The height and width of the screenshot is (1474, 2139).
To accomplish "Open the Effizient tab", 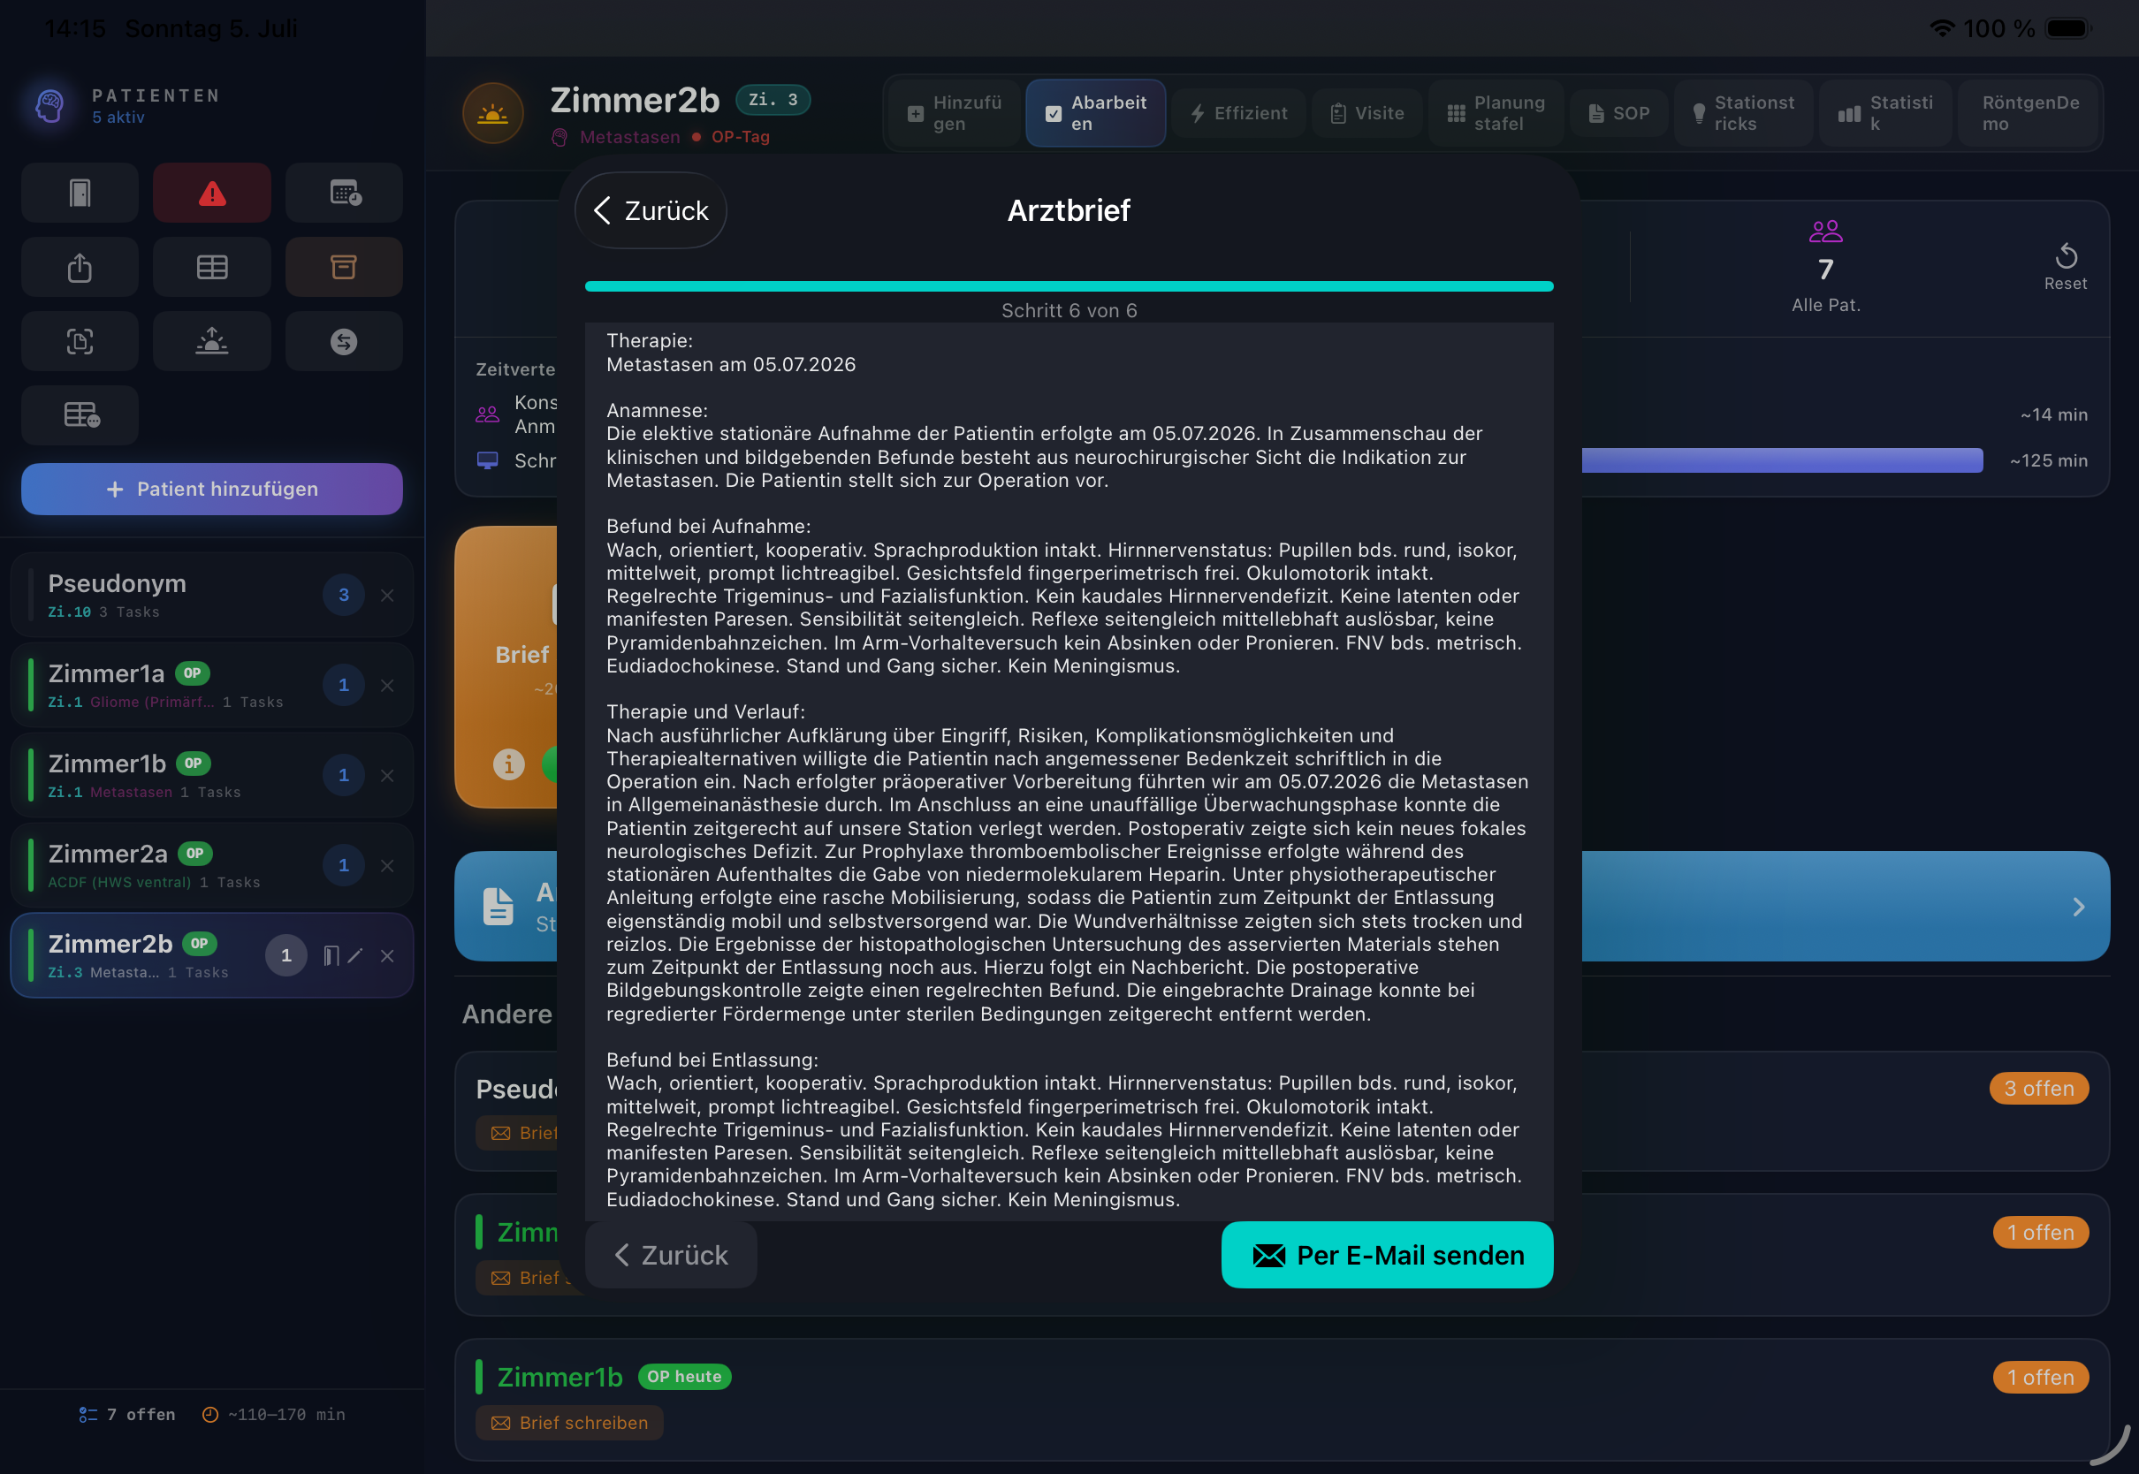I will tap(1238, 113).
